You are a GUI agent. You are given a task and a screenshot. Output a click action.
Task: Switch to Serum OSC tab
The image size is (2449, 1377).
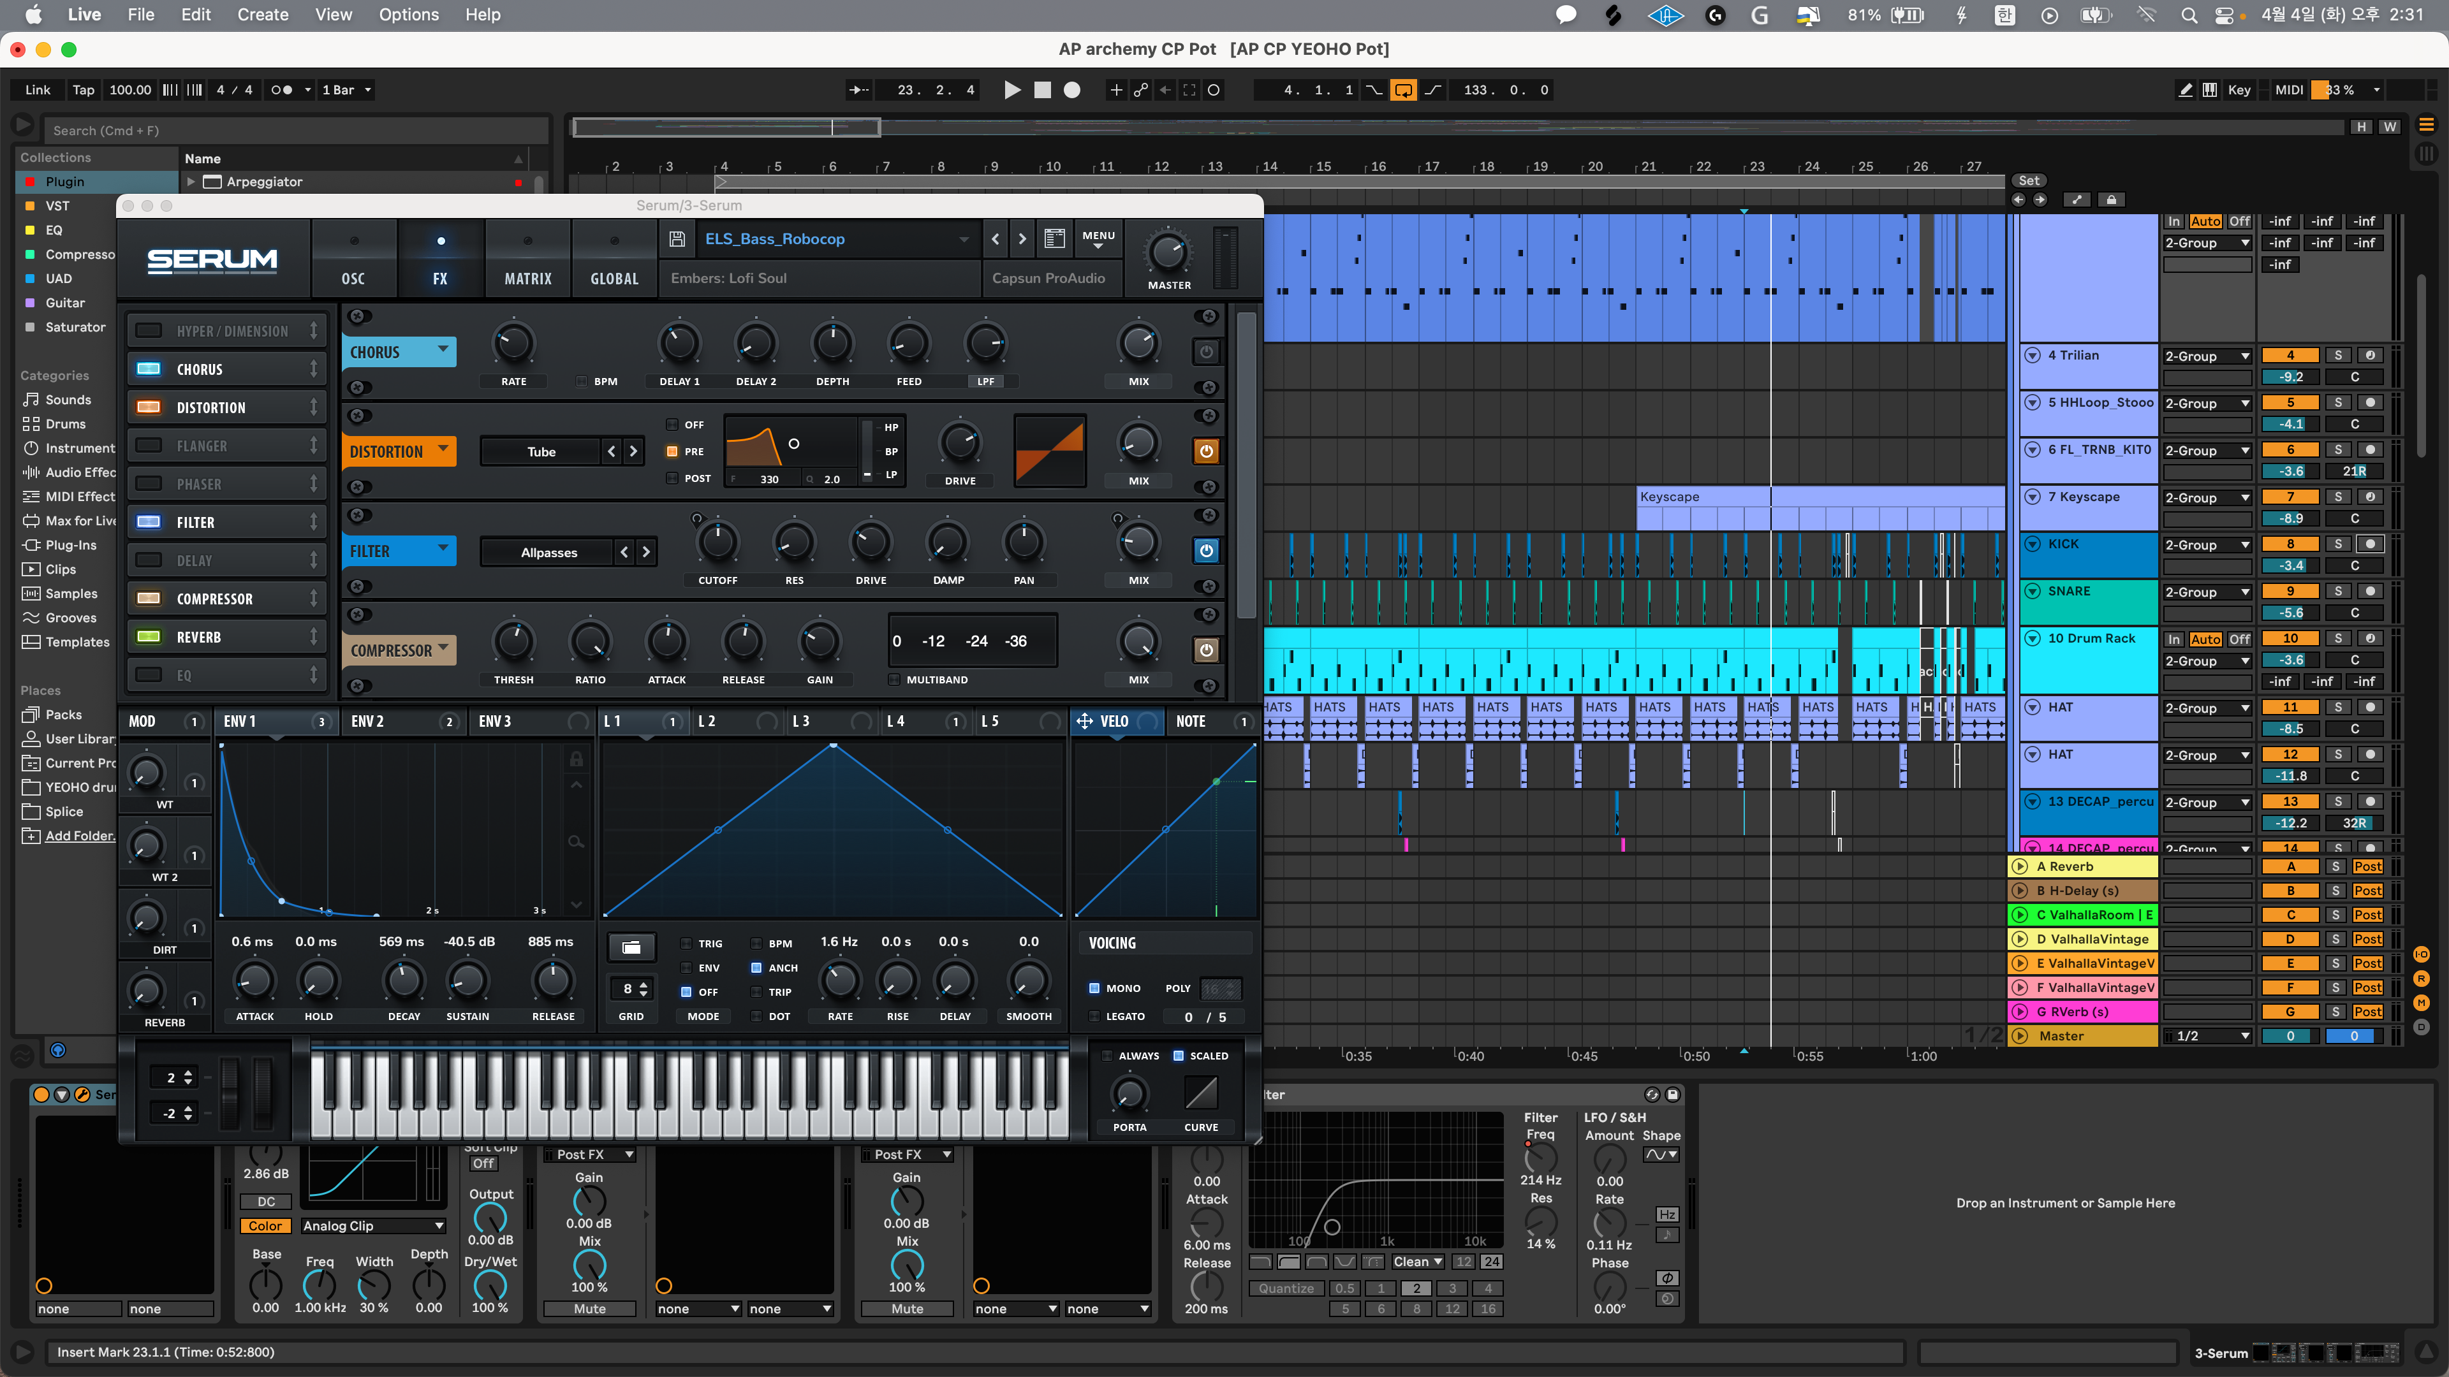(x=353, y=258)
